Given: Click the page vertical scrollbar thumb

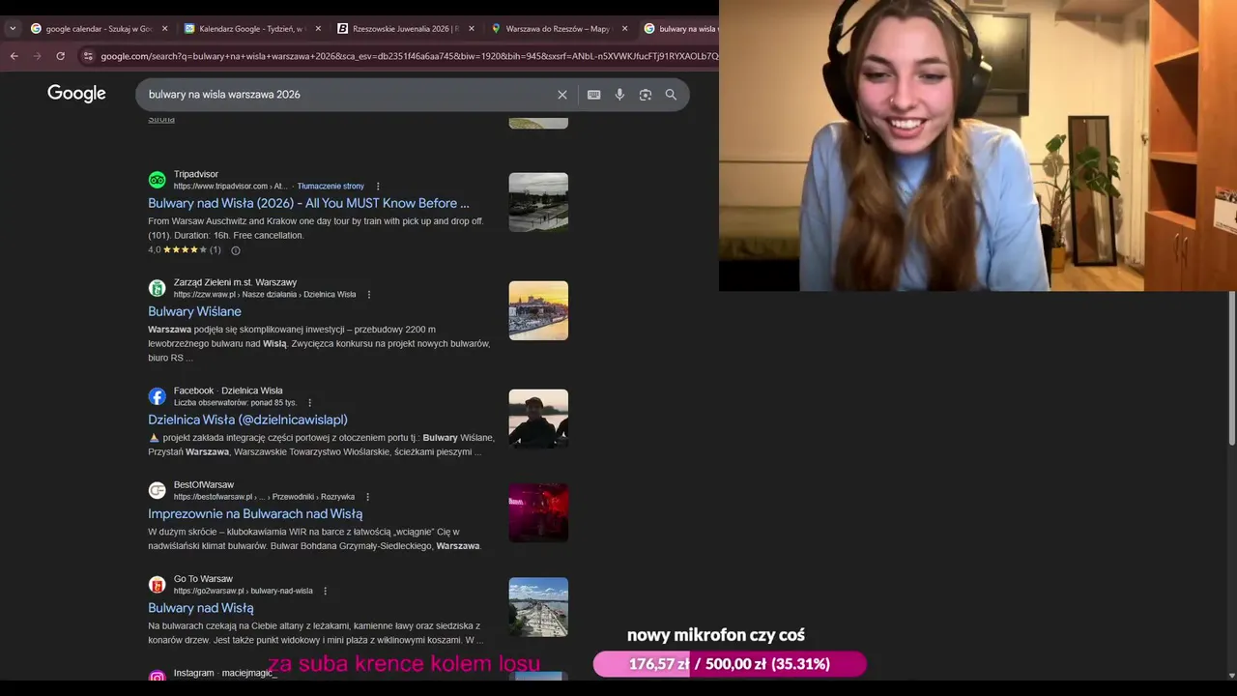Looking at the screenshot, I should [1231, 367].
